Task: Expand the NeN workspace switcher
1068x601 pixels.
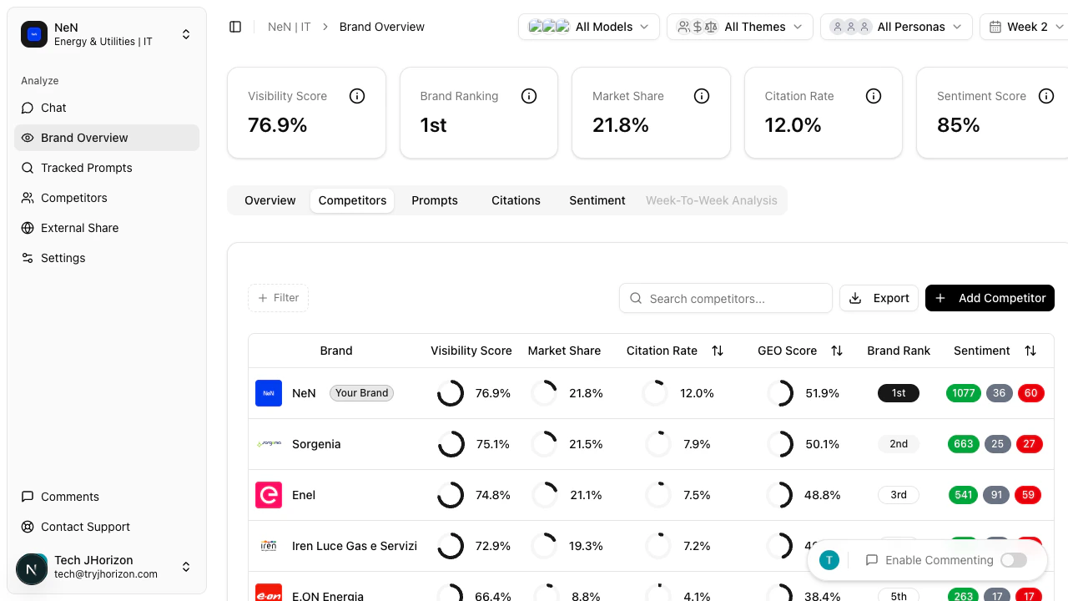Action: [x=186, y=34]
